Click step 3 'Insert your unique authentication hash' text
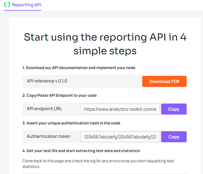Screen dimensions: 203x174 point(71,123)
